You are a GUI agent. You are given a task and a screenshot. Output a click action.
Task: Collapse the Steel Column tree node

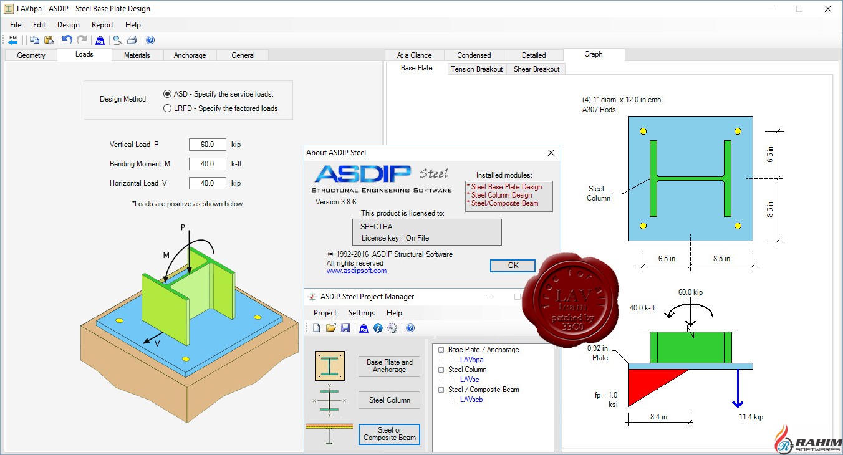coord(441,370)
